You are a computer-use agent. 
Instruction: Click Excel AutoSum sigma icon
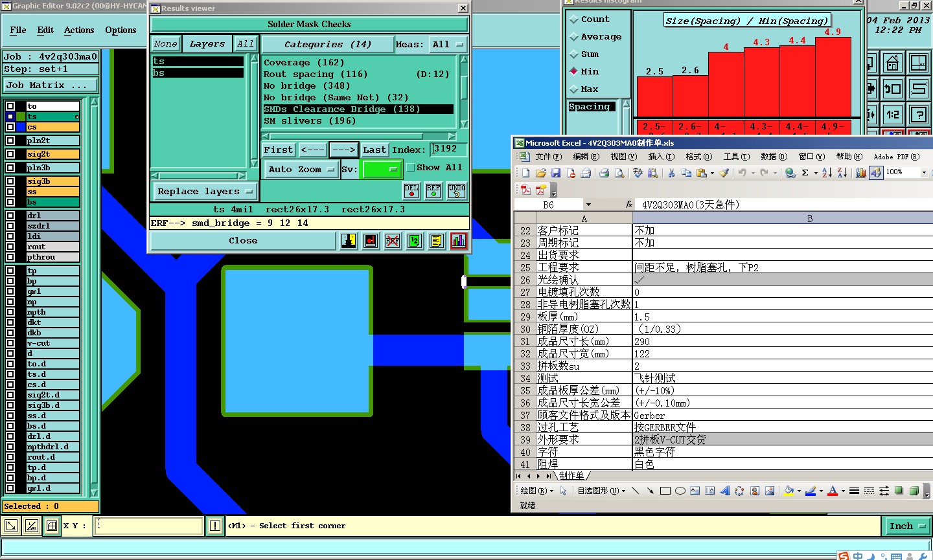click(x=805, y=173)
